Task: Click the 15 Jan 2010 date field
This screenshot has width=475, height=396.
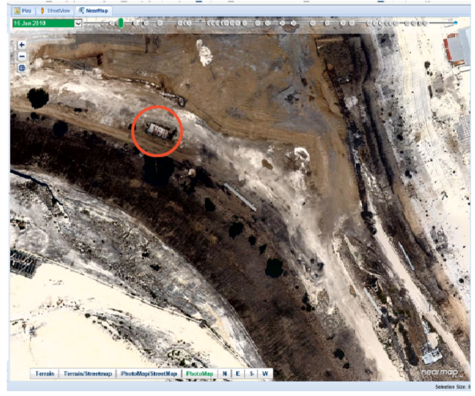Action: coord(43,23)
